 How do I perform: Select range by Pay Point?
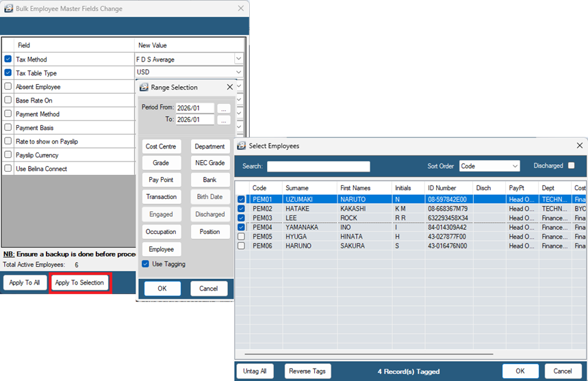coord(162,180)
